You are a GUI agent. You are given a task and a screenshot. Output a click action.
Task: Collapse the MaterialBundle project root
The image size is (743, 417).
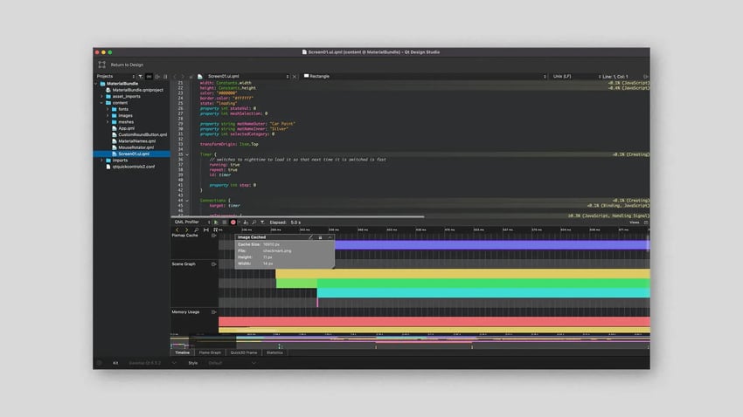coord(96,84)
